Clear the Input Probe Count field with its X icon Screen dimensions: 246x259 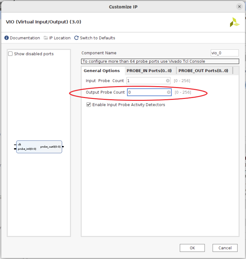168,81
